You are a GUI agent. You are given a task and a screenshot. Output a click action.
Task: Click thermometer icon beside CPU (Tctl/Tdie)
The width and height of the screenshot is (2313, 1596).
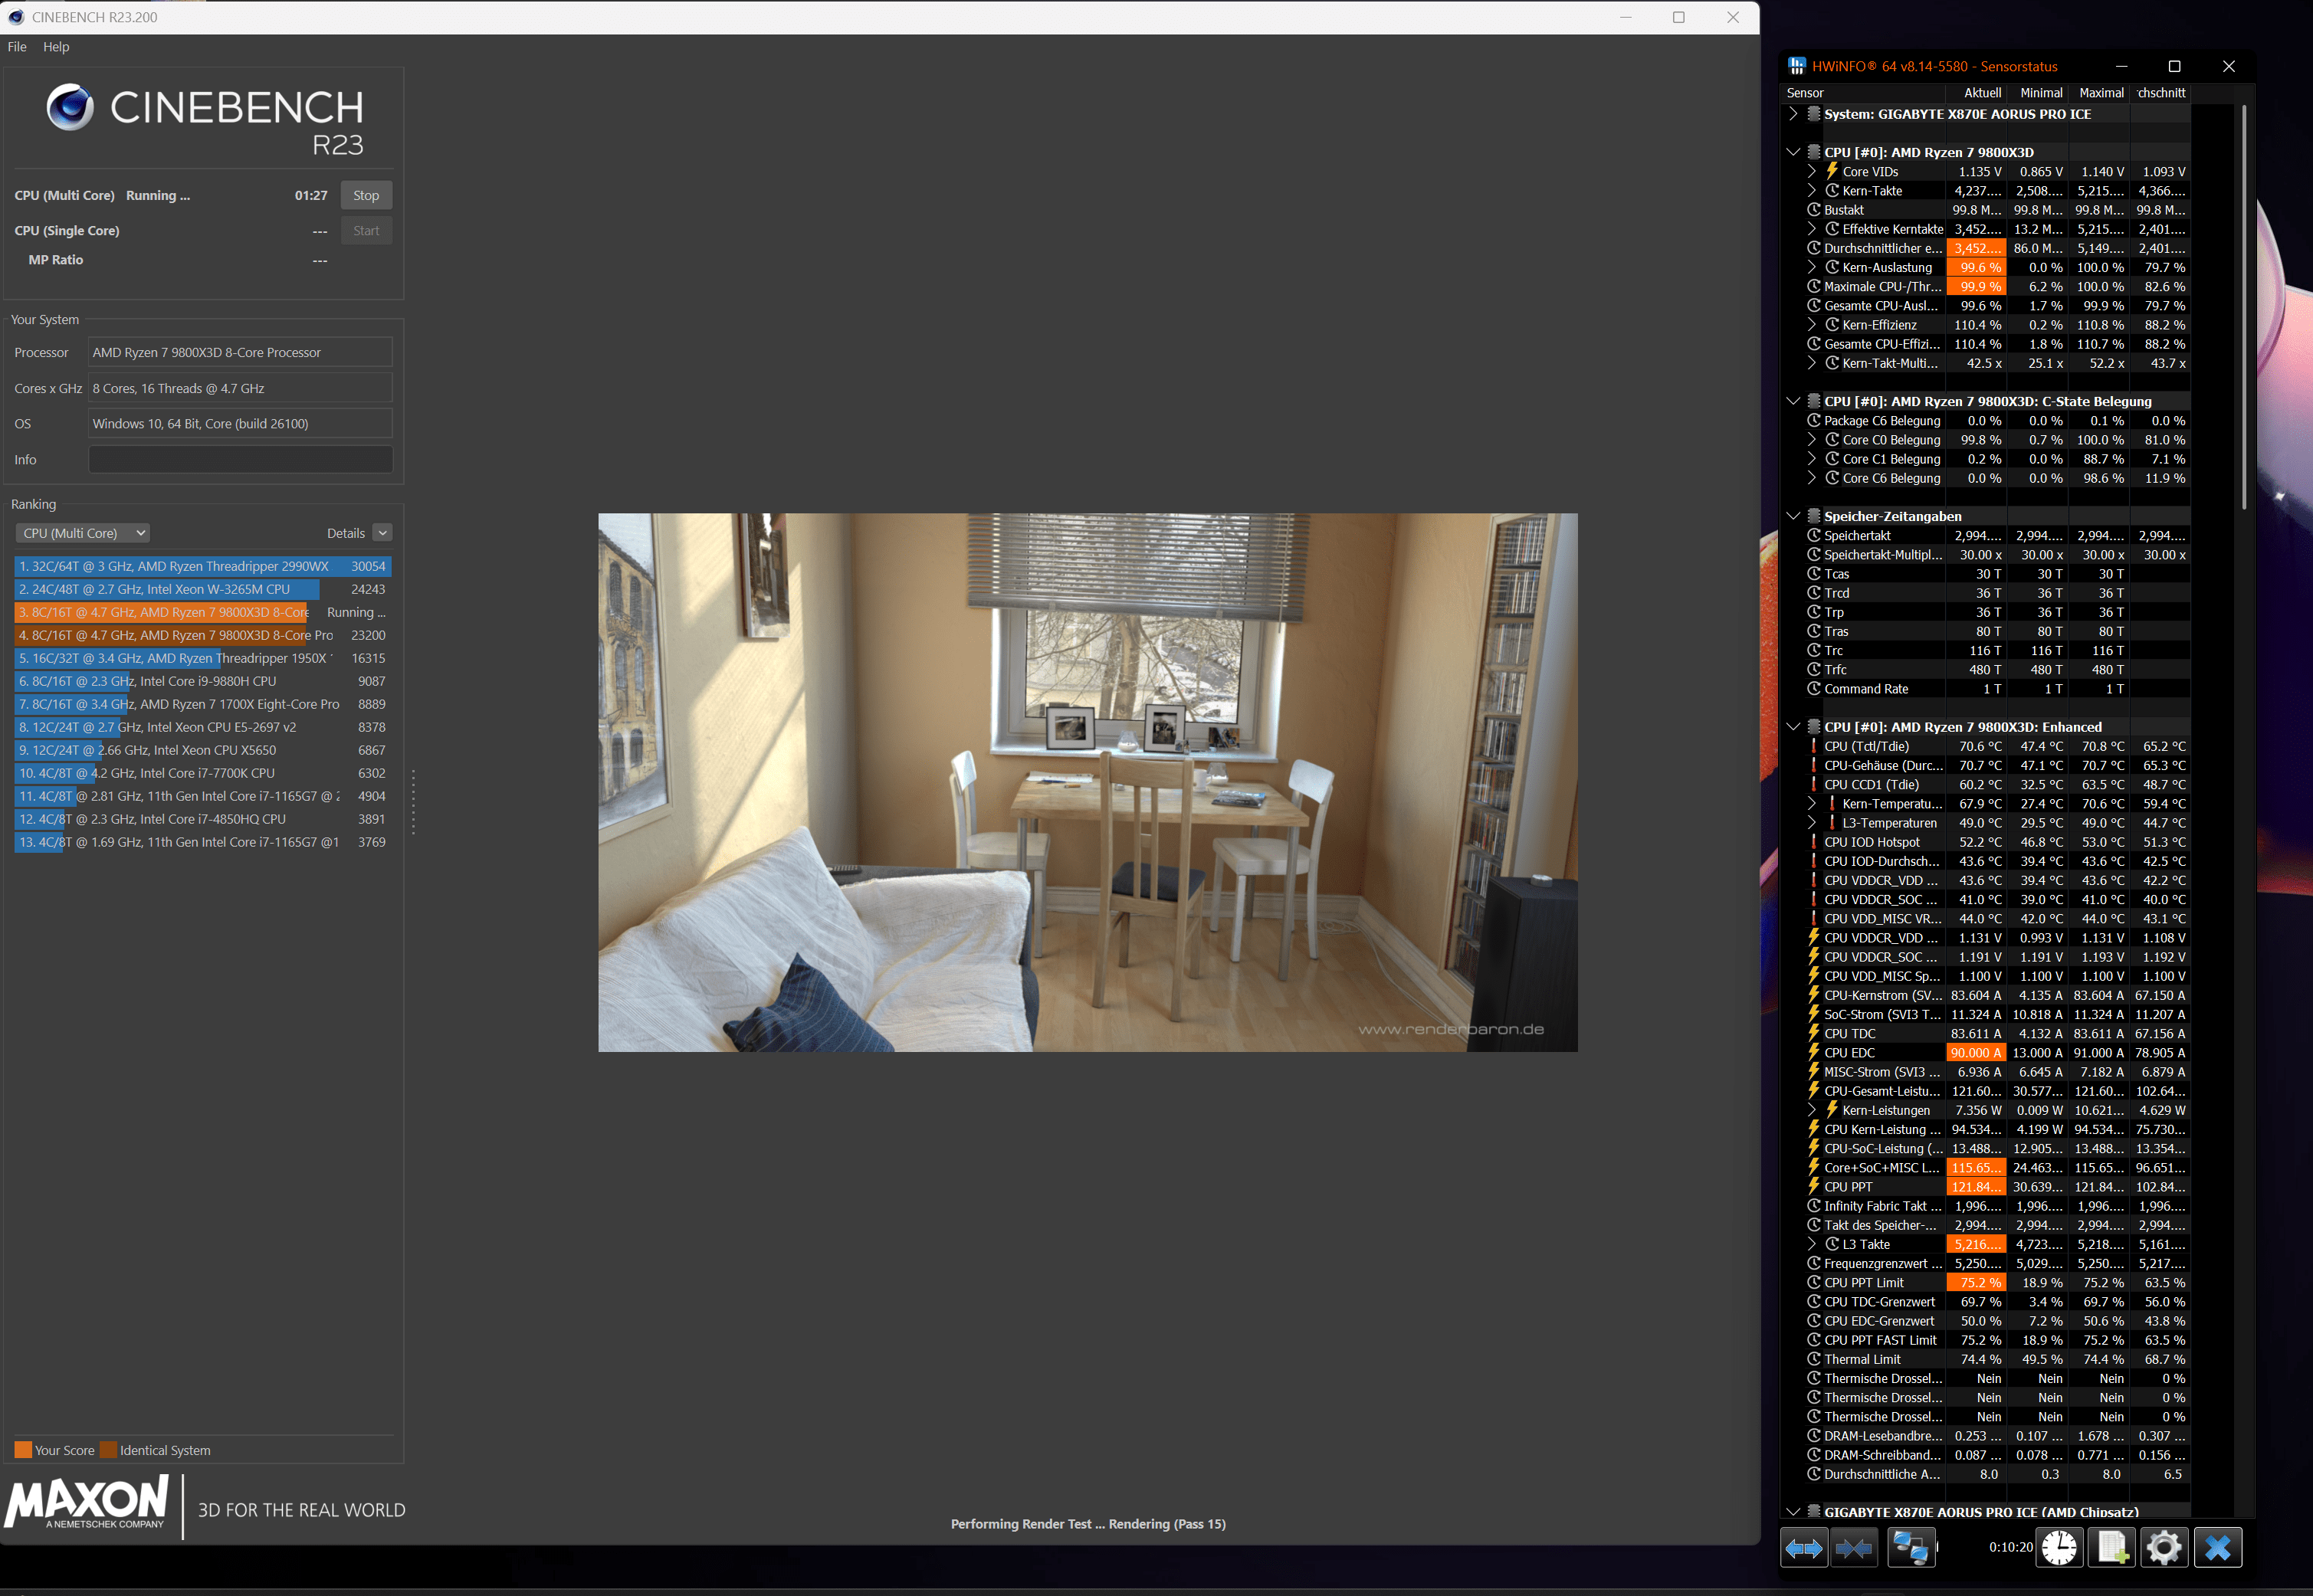[1814, 746]
